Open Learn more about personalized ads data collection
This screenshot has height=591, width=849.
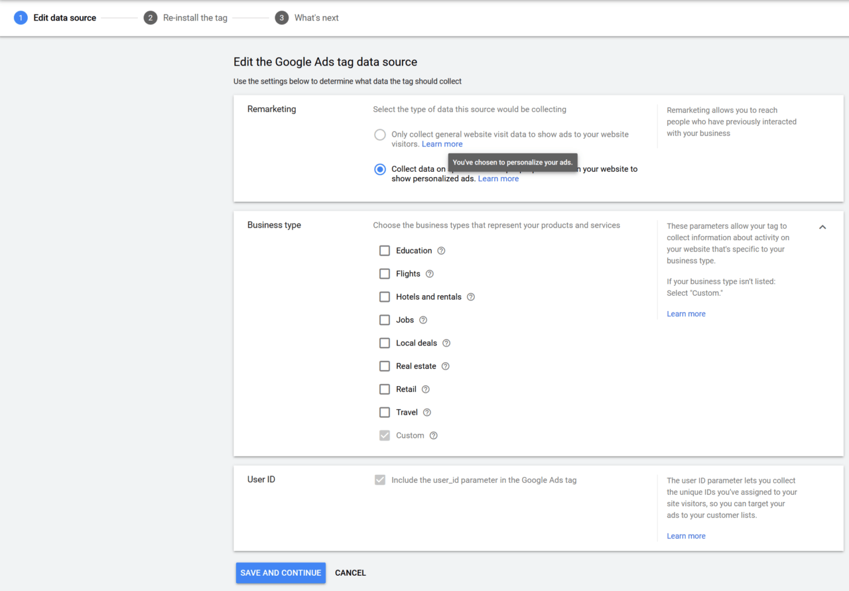pyautogui.click(x=498, y=178)
